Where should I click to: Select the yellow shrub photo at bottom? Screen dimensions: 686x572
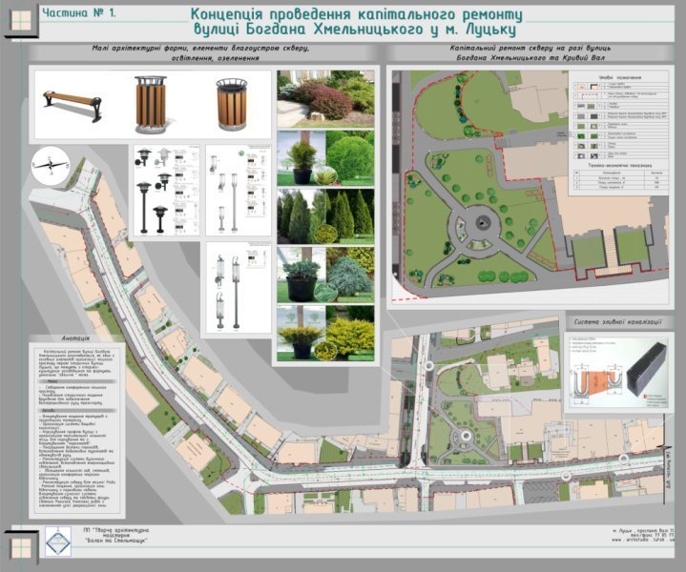coord(325,333)
